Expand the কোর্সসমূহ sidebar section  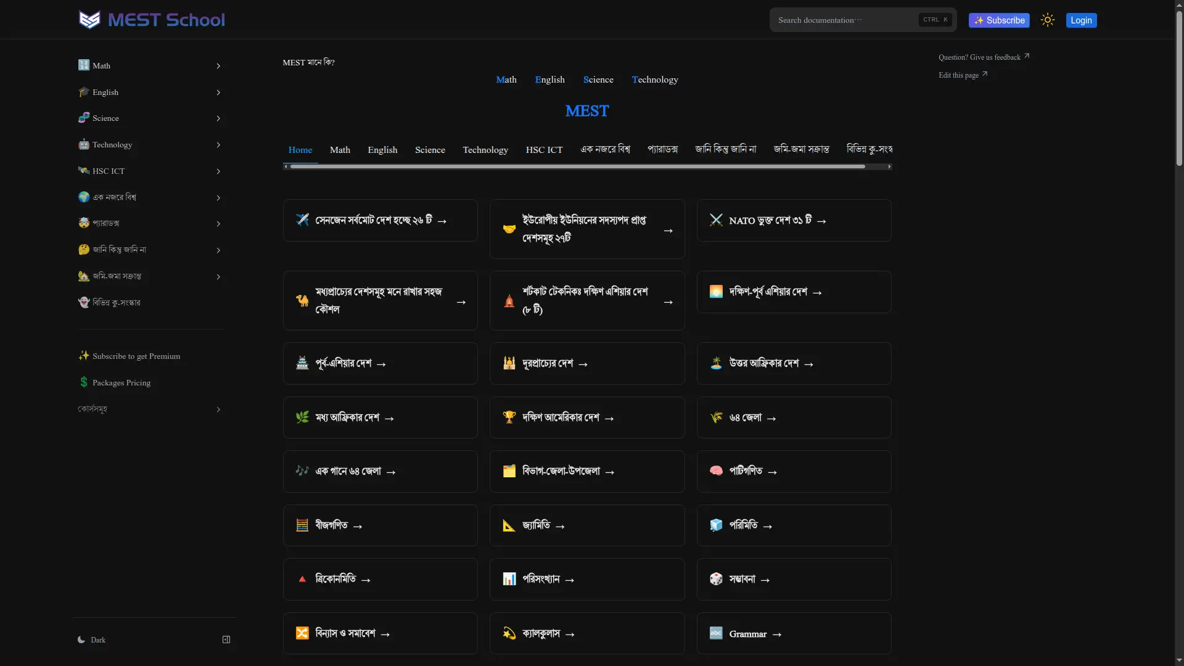[x=218, y=409]
